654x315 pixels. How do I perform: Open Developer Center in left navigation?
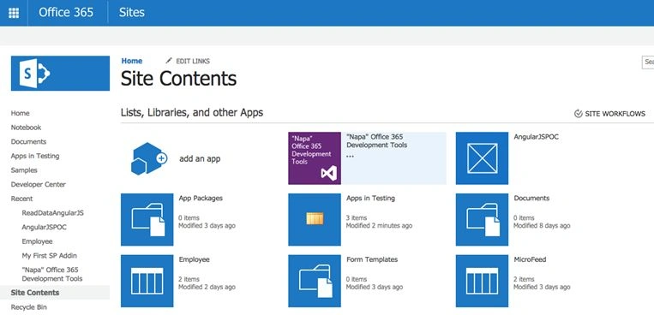click(39, 184)
